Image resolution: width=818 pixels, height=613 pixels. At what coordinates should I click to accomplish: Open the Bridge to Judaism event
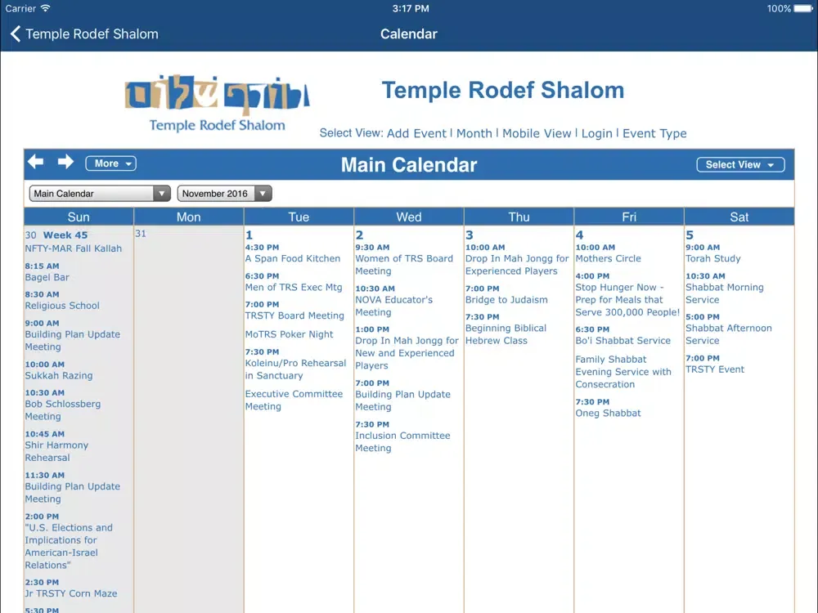506,300
